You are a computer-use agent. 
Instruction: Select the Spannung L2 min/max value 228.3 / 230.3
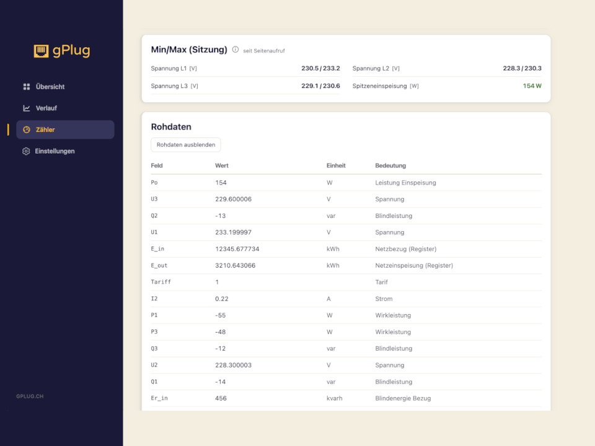click(x=522, y=68)
